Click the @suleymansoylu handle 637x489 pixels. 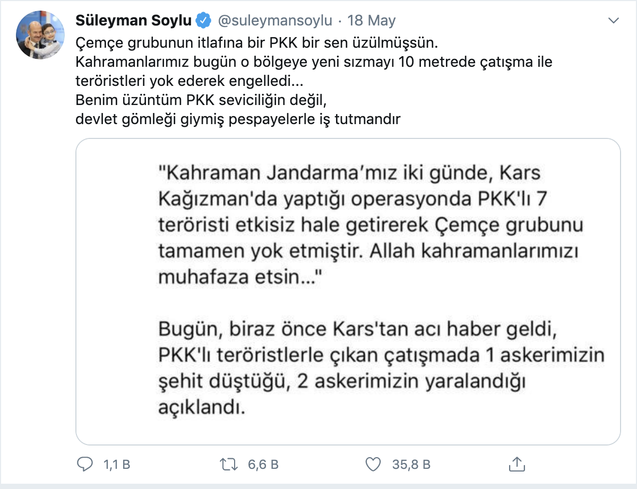click(x=276, y=21)
